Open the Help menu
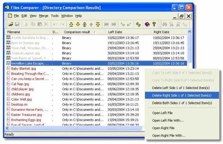Screen dimensions: 223x144 [78, 16]
